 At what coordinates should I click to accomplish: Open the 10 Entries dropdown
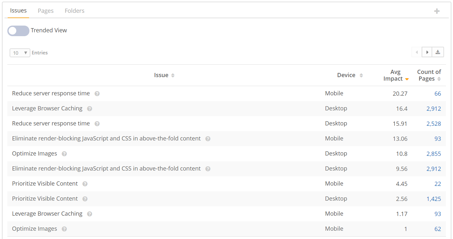point(20,53)
